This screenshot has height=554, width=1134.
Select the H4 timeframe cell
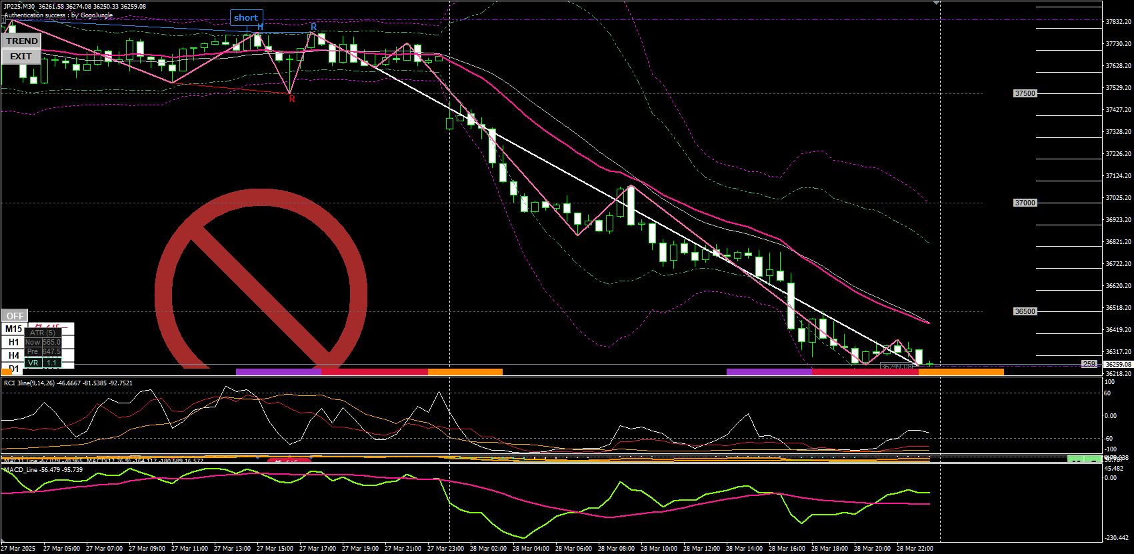(x=13, y=355)
